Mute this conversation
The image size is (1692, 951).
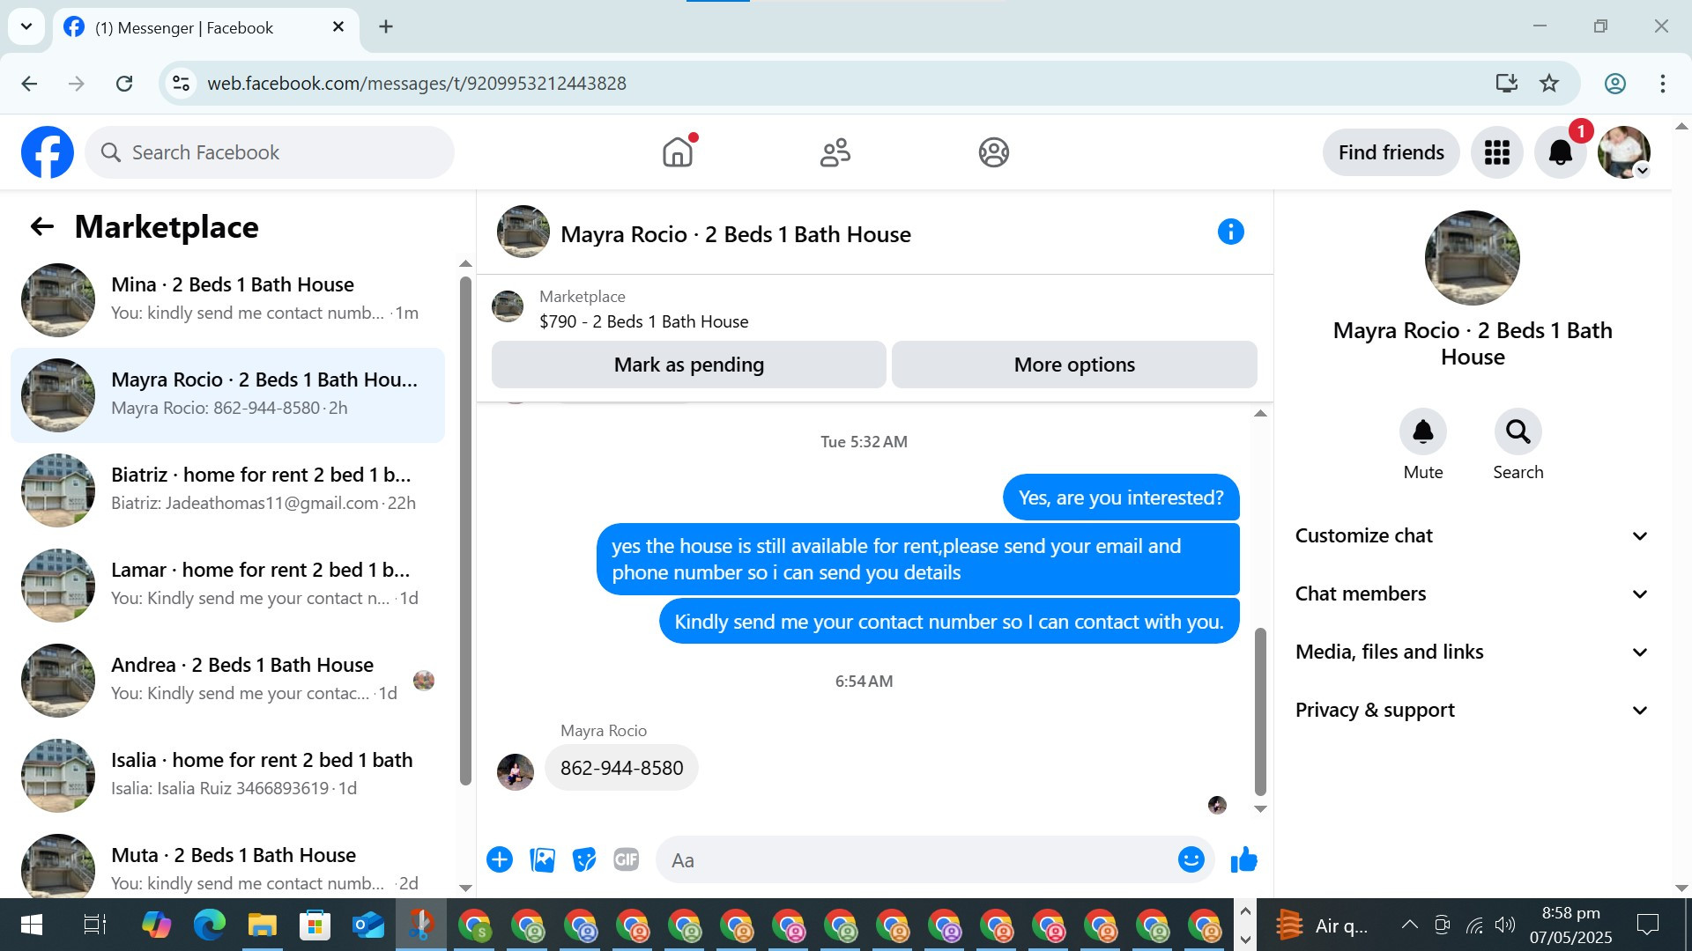(1422, 432)
